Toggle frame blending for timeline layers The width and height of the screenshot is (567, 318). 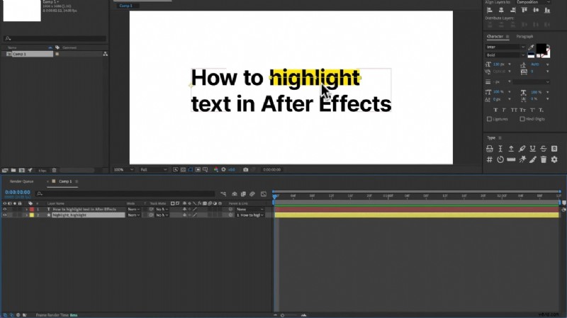pos(243,194)
